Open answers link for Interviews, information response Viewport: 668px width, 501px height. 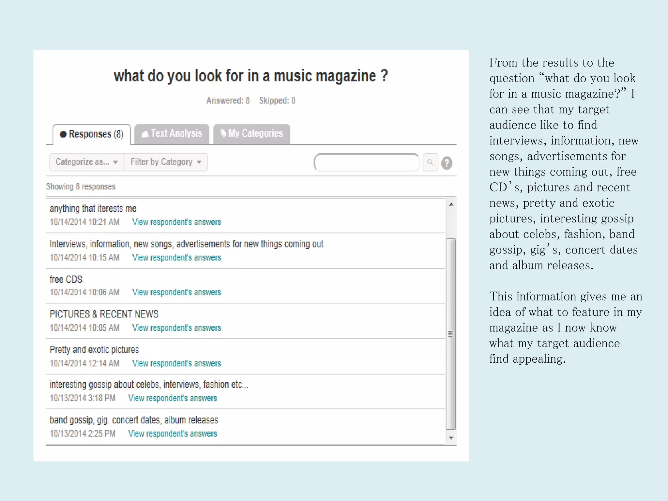[x=176, y=258]
